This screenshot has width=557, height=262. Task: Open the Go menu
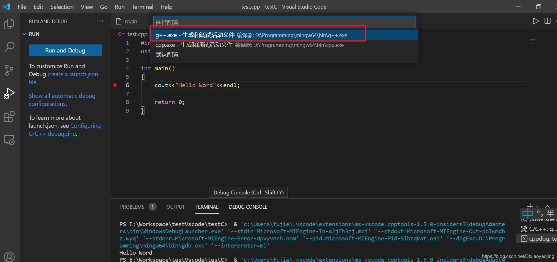point(104,7)
